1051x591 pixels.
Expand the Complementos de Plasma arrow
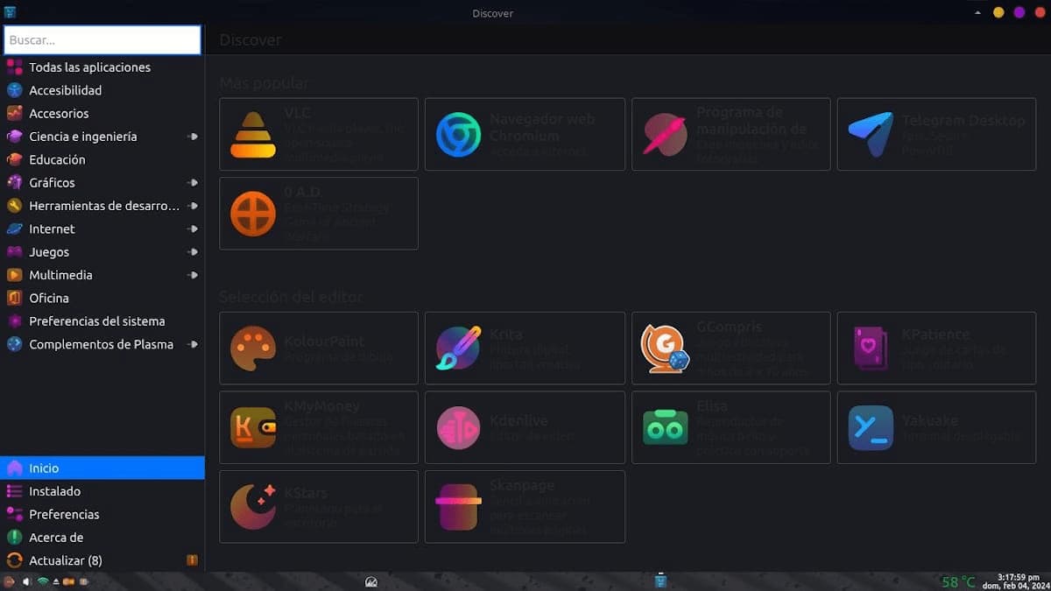[x=193, y=344]
